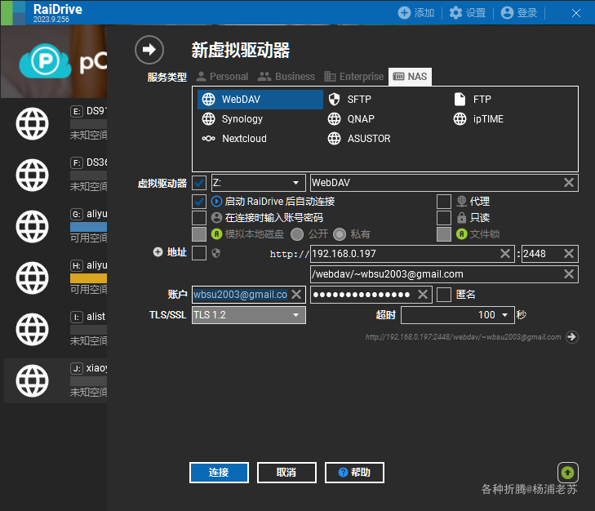This screenshot has height=511, width=595.
Task: Click the grey usage bar for E: drive
Action: point(88,124)
